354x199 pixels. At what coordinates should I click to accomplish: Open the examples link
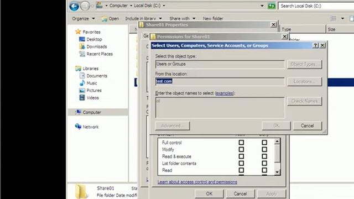tap(224, 93)
